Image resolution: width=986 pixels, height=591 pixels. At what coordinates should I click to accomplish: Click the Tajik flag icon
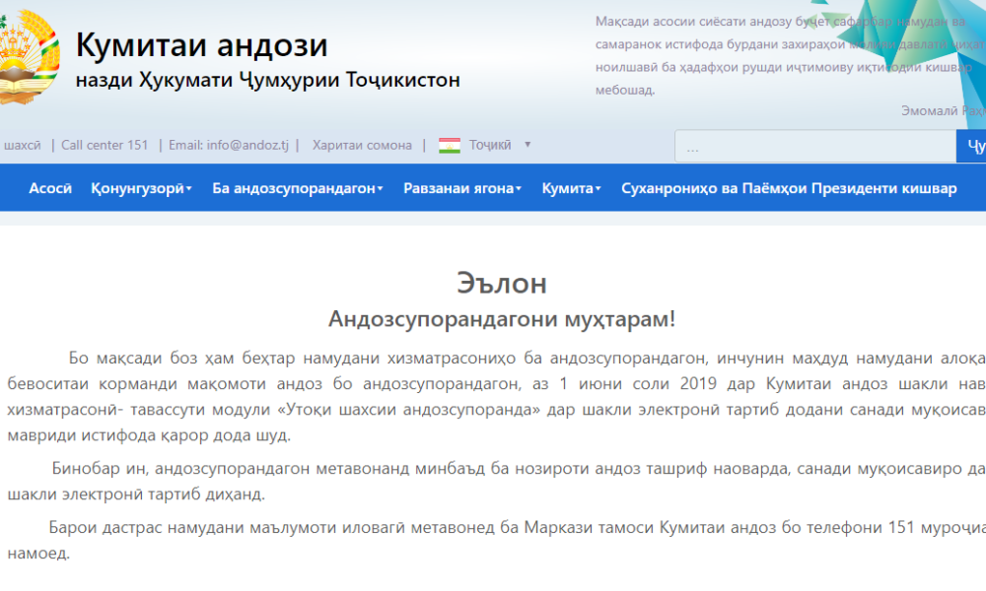tap(450, 145)
